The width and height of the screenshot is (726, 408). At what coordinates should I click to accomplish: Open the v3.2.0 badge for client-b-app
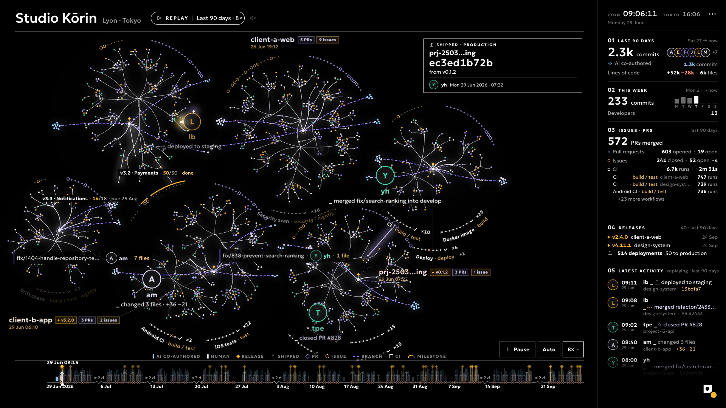point(66,320)
